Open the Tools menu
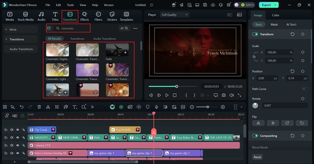314x164 pixels. coord(70,5)
